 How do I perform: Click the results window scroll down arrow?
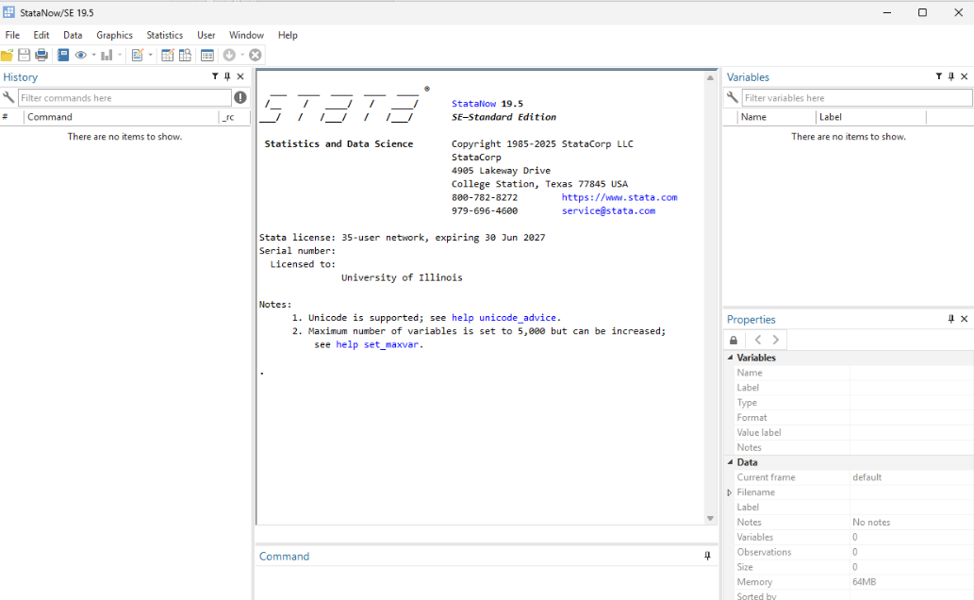click(710, 518)
